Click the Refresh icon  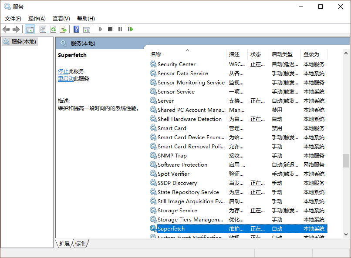(x=54, y=29)
